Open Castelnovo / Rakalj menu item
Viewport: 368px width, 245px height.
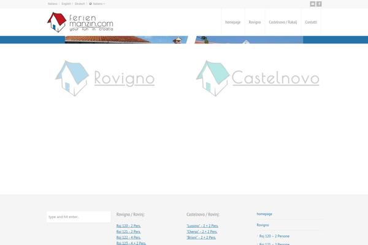[283, 22]
